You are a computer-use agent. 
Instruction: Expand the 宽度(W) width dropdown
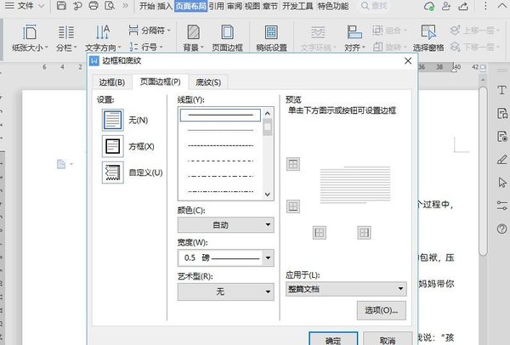tap(225, 257)
